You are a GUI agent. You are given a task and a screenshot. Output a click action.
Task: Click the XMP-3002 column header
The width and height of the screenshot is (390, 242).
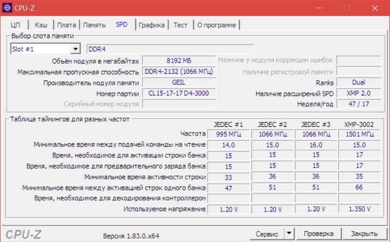(x=359, y=124)
